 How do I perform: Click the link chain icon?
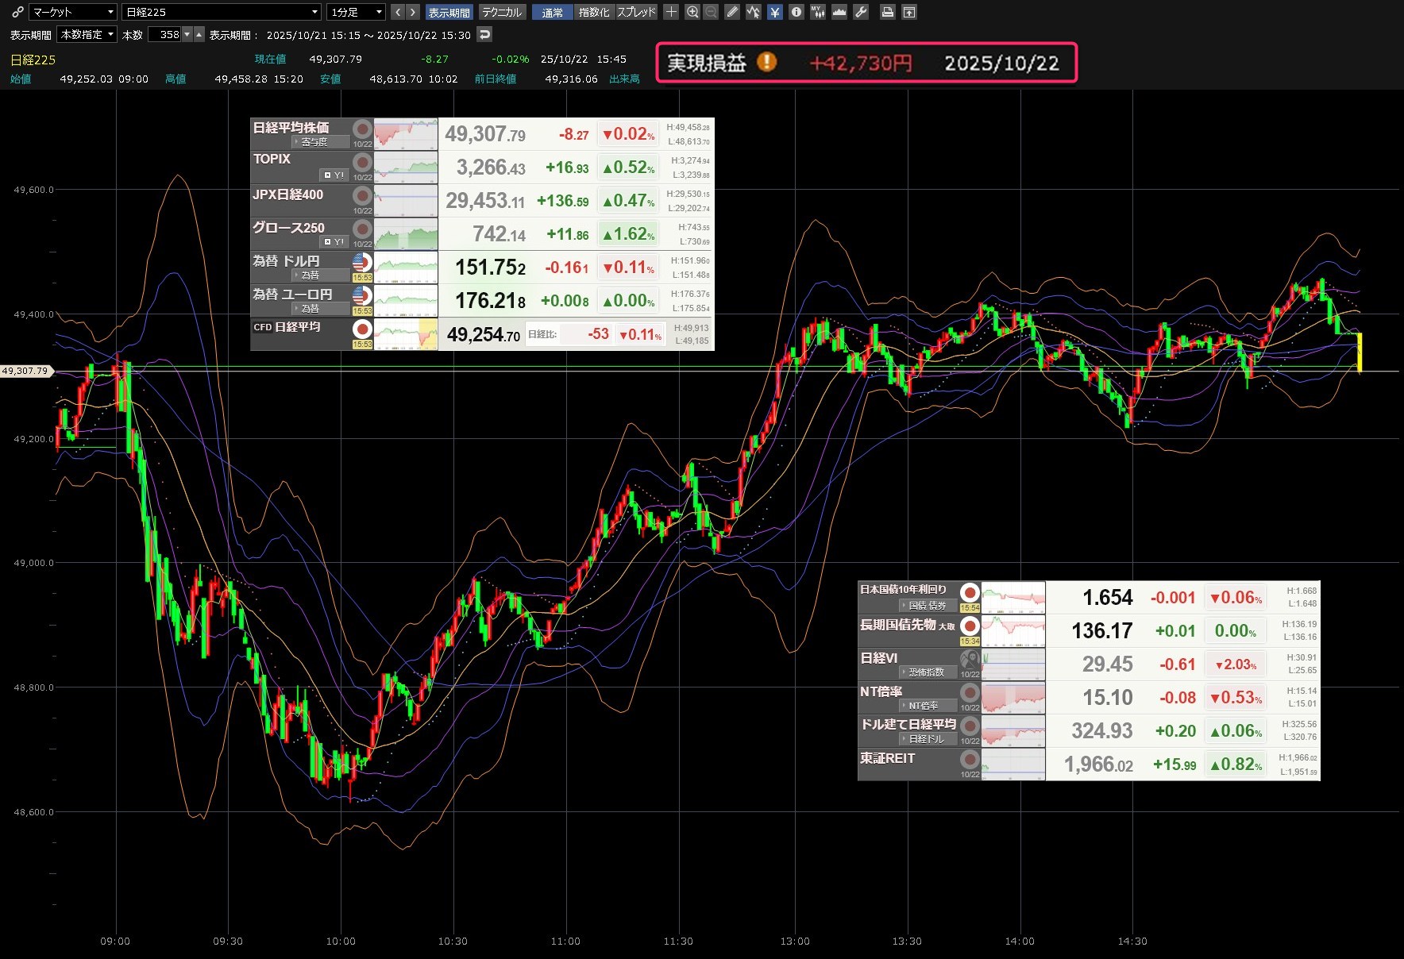tap(17, 12)
